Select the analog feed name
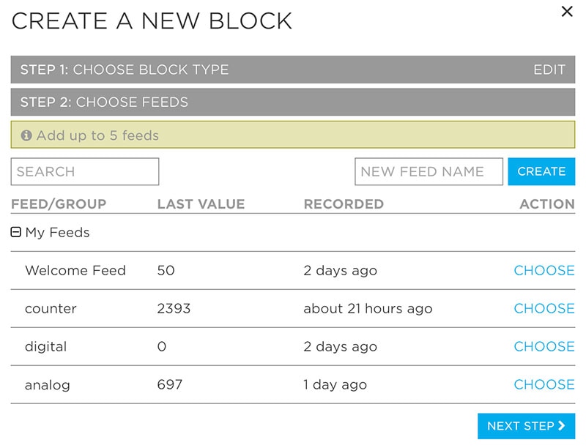The width and height of the screenshot is (586, 448). [x=48, y=384]
